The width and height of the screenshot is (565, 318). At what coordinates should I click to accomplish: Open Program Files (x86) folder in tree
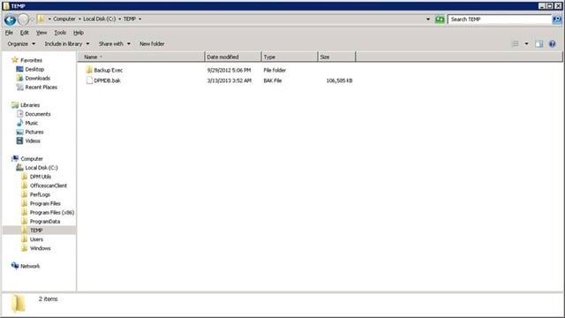pos(52,213)
